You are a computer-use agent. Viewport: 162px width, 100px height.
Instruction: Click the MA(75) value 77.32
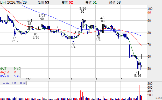click(17, 76)
